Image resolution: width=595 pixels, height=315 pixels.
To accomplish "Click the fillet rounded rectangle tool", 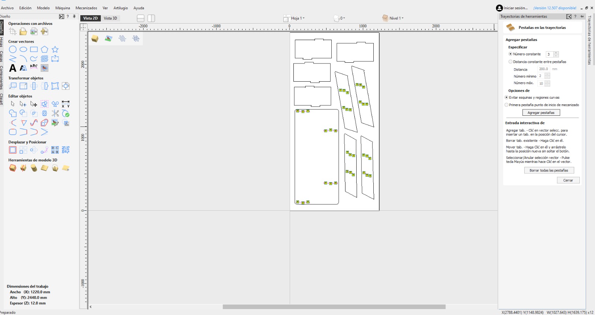I will click(13, 132).
